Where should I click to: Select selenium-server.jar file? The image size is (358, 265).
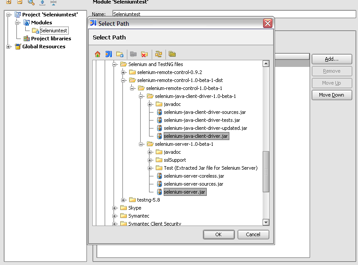pos(185,192)
